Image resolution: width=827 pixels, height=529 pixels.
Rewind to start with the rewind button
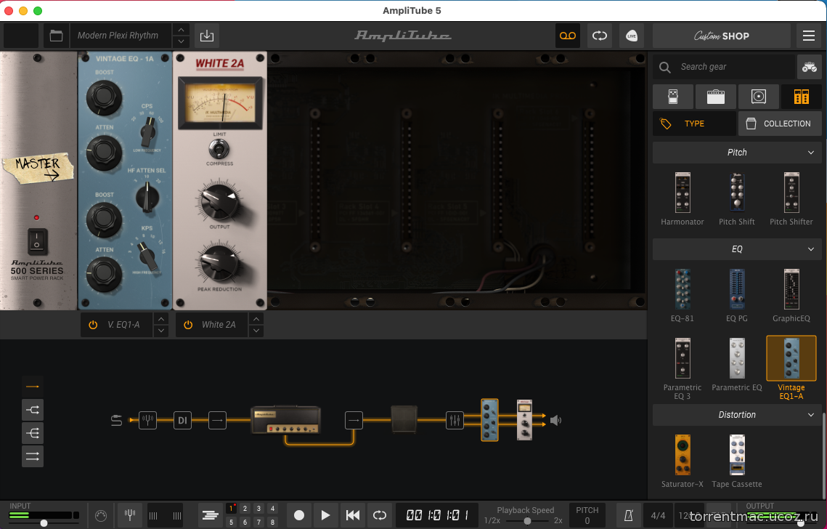click(x=352, y=515)
